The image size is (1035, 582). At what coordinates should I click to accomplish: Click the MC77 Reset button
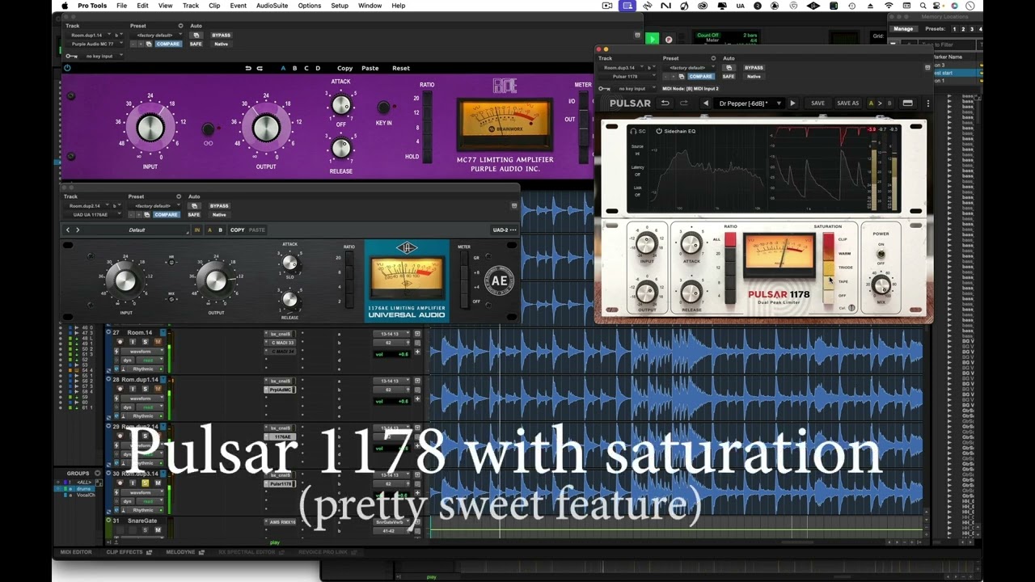click(x=401, y=68)
